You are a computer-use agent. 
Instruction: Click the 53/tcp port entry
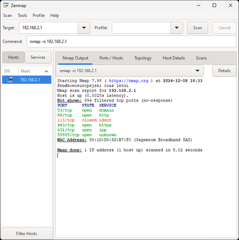click(x=65, y=110)
